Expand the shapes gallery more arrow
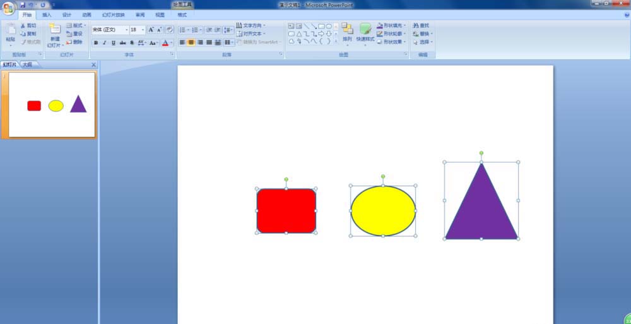 point(336,41)
